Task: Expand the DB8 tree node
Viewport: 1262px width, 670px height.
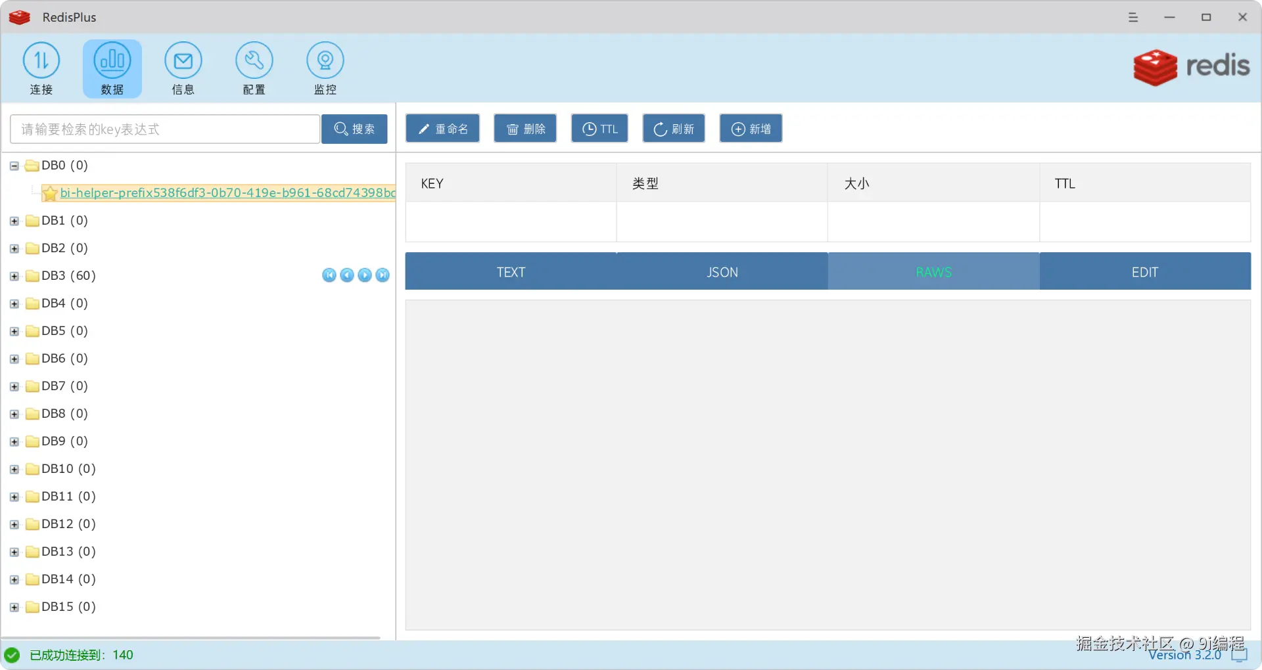Action: [14, 414]
